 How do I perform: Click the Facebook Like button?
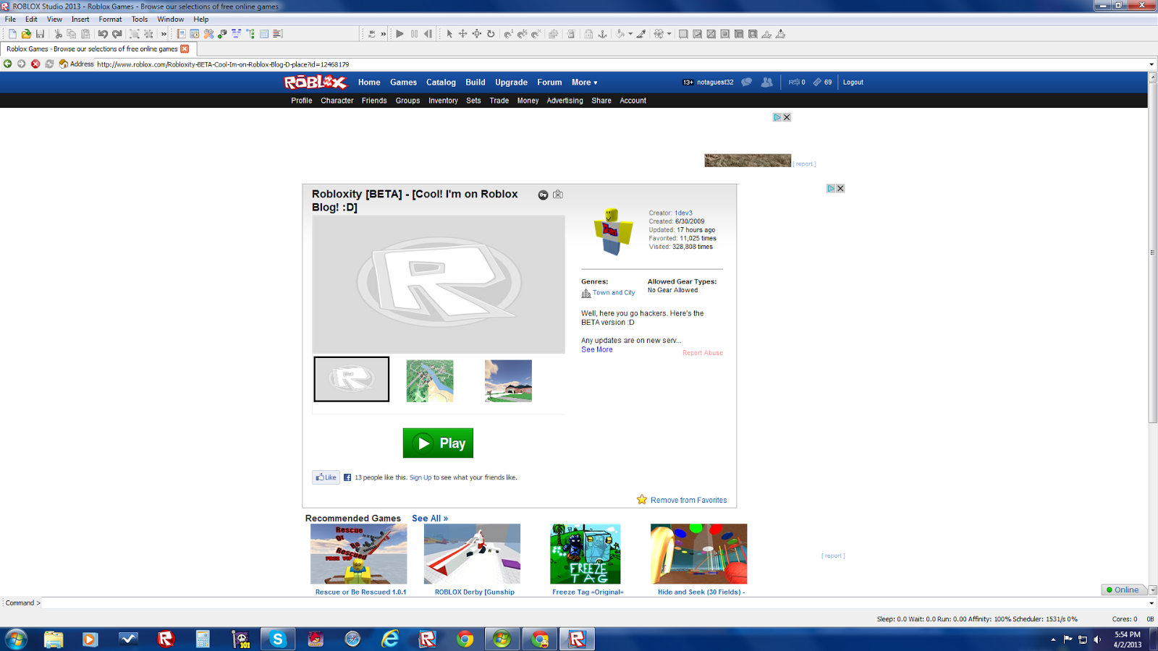[326, 477]
